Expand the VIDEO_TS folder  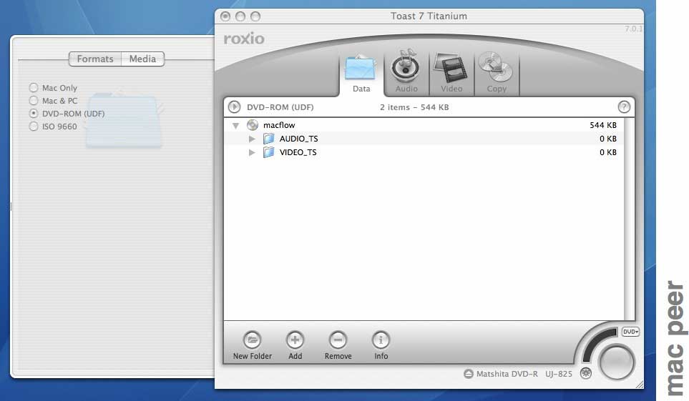pos(252,152)
